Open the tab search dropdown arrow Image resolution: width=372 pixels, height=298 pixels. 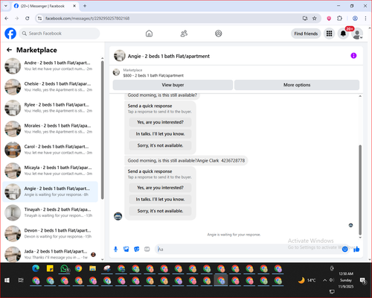[x=6, y=6]
